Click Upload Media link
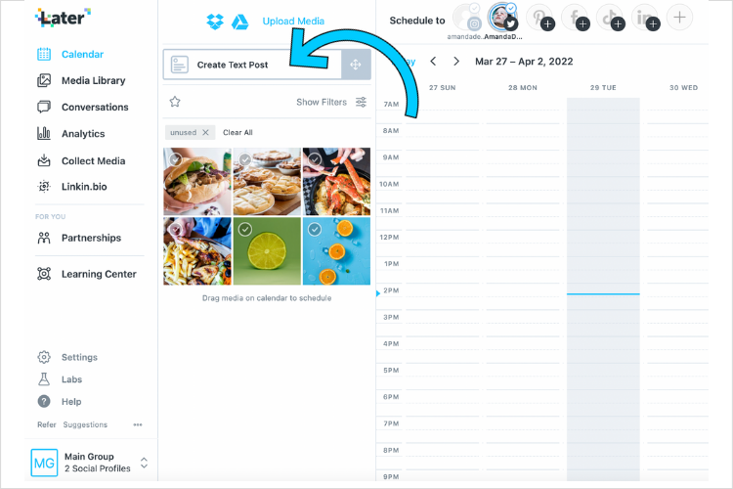This screenshot has height=489, width=733. point(293,22)
